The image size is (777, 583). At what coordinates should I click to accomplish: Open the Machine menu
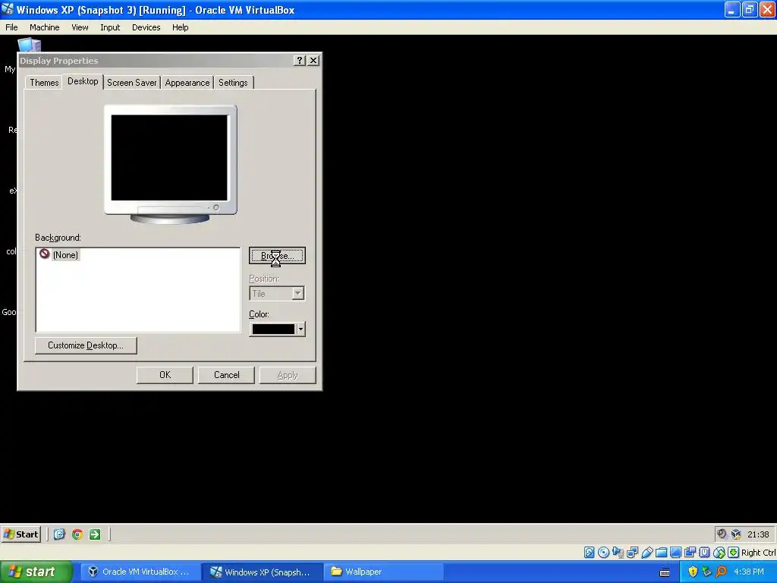point(45,27)
